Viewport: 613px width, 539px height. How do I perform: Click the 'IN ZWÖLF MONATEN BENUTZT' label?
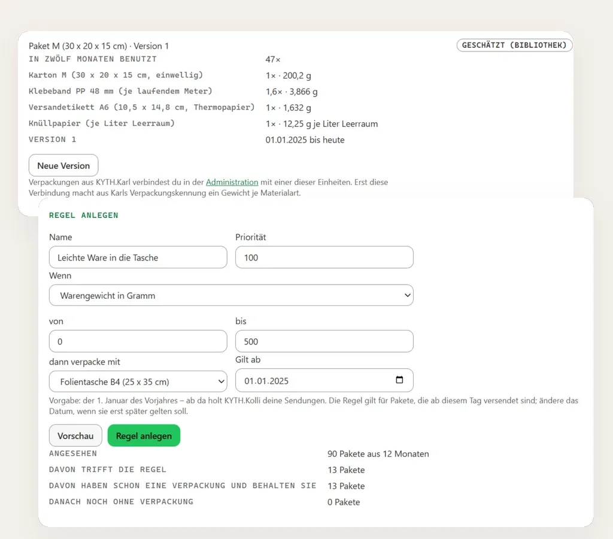tap(93, 59)
